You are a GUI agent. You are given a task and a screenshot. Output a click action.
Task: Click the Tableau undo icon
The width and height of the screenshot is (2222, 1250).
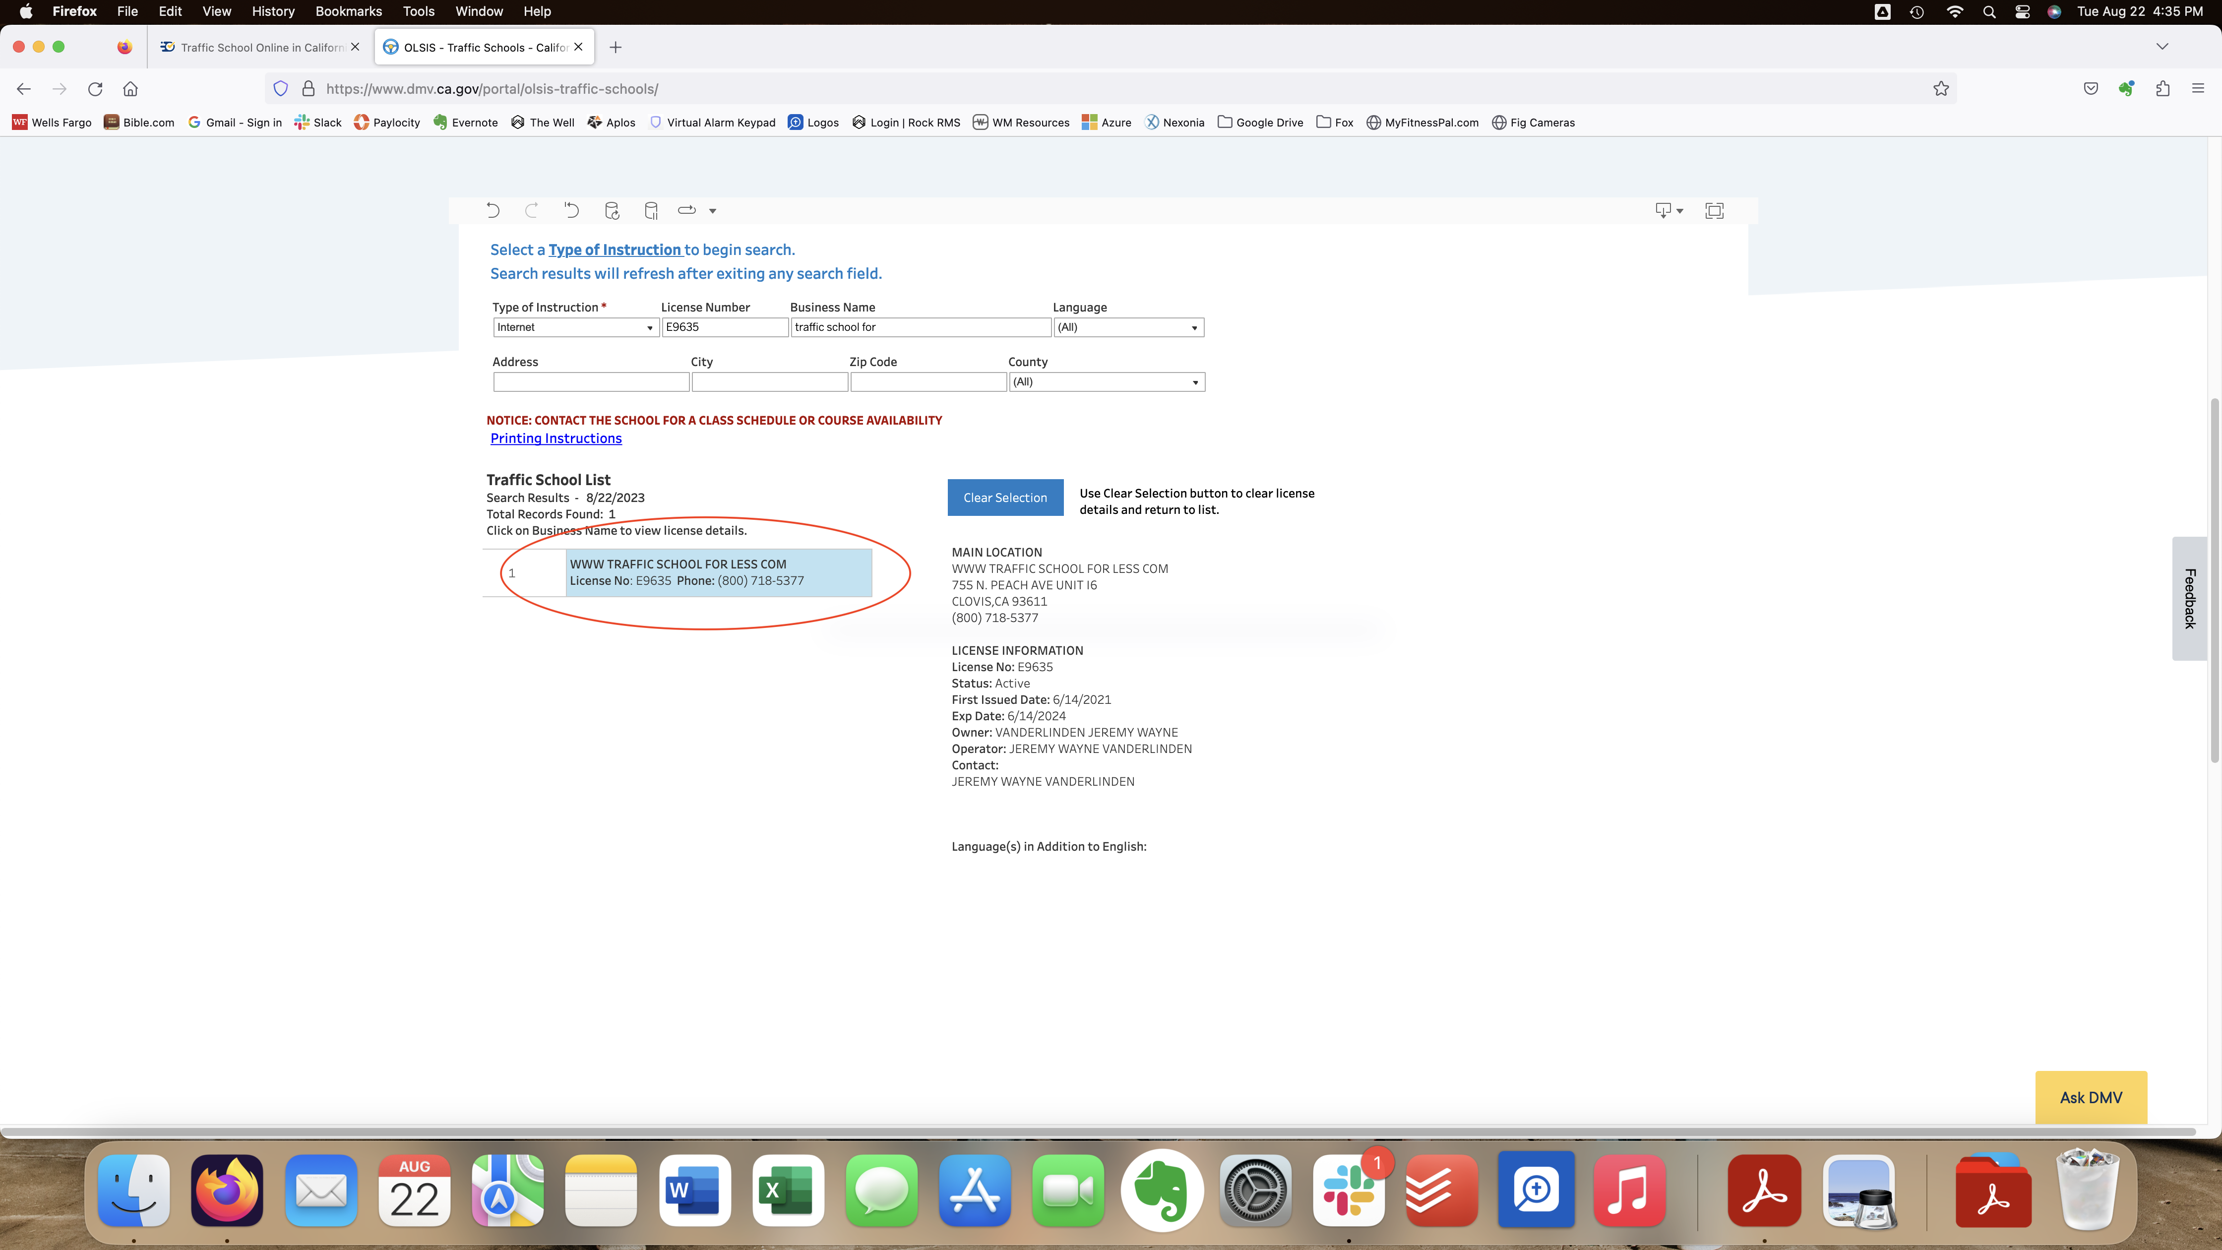tap(493, 210)
